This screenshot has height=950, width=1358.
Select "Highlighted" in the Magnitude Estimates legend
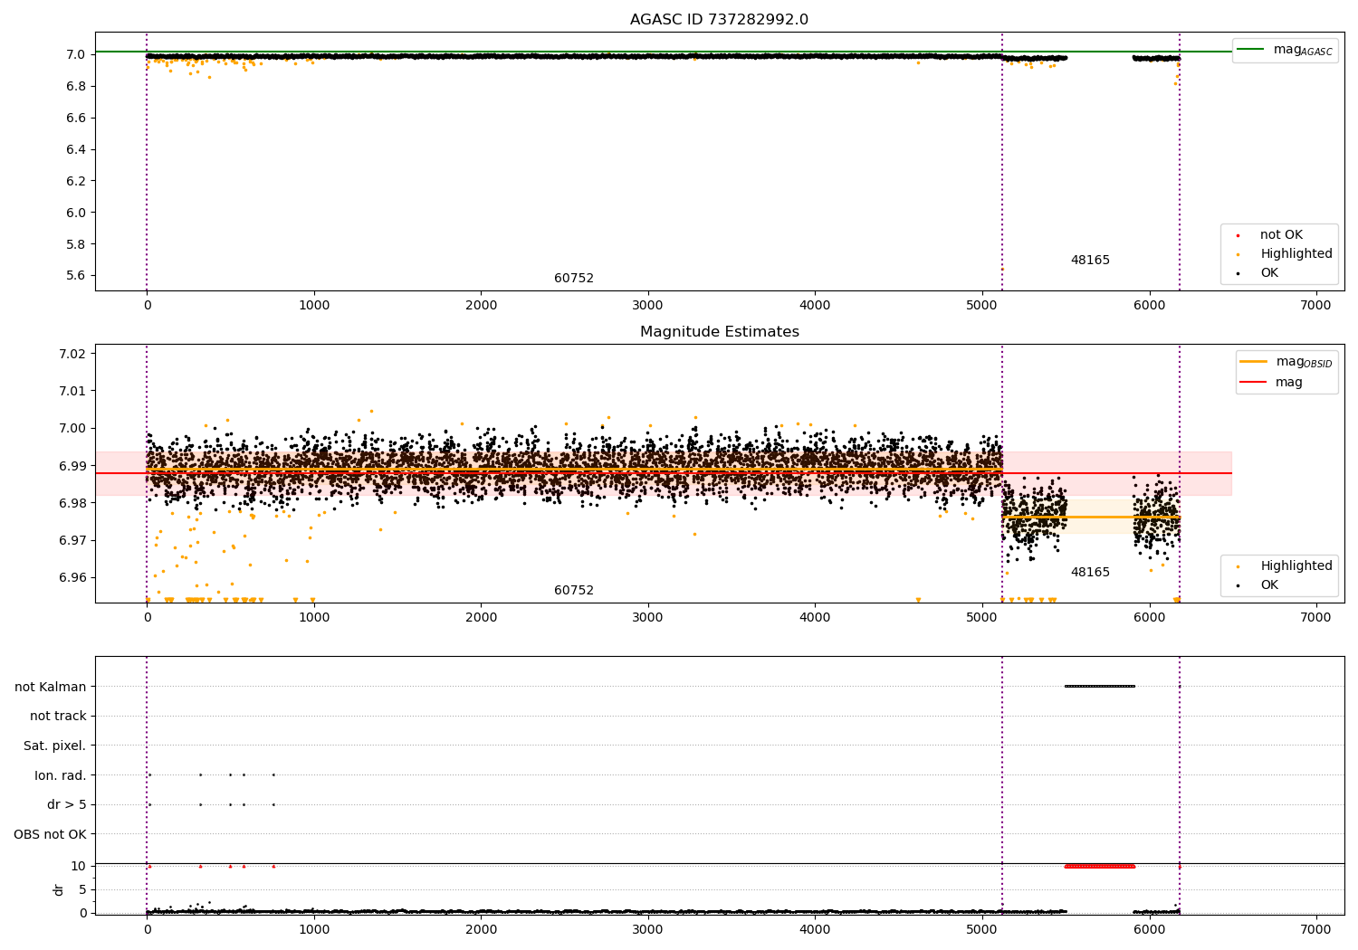(1296, 566)
